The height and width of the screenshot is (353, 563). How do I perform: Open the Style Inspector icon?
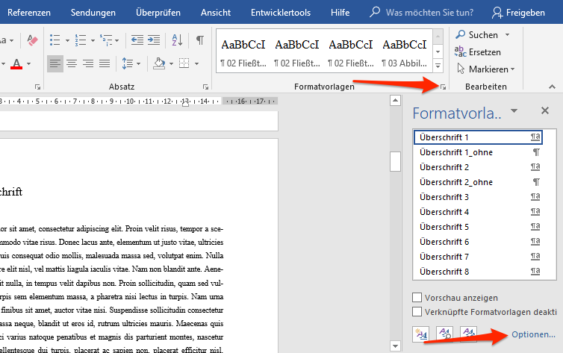pos(444,334)
